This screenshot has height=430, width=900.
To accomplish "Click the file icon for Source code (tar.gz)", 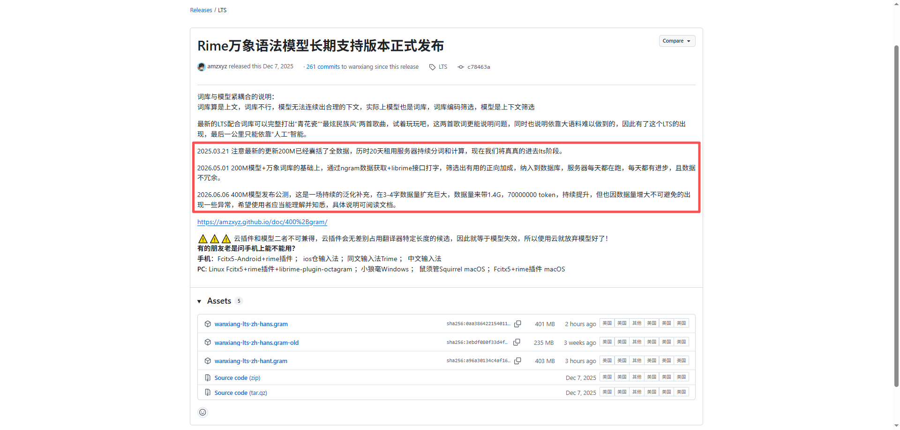I will pos(208,393).
